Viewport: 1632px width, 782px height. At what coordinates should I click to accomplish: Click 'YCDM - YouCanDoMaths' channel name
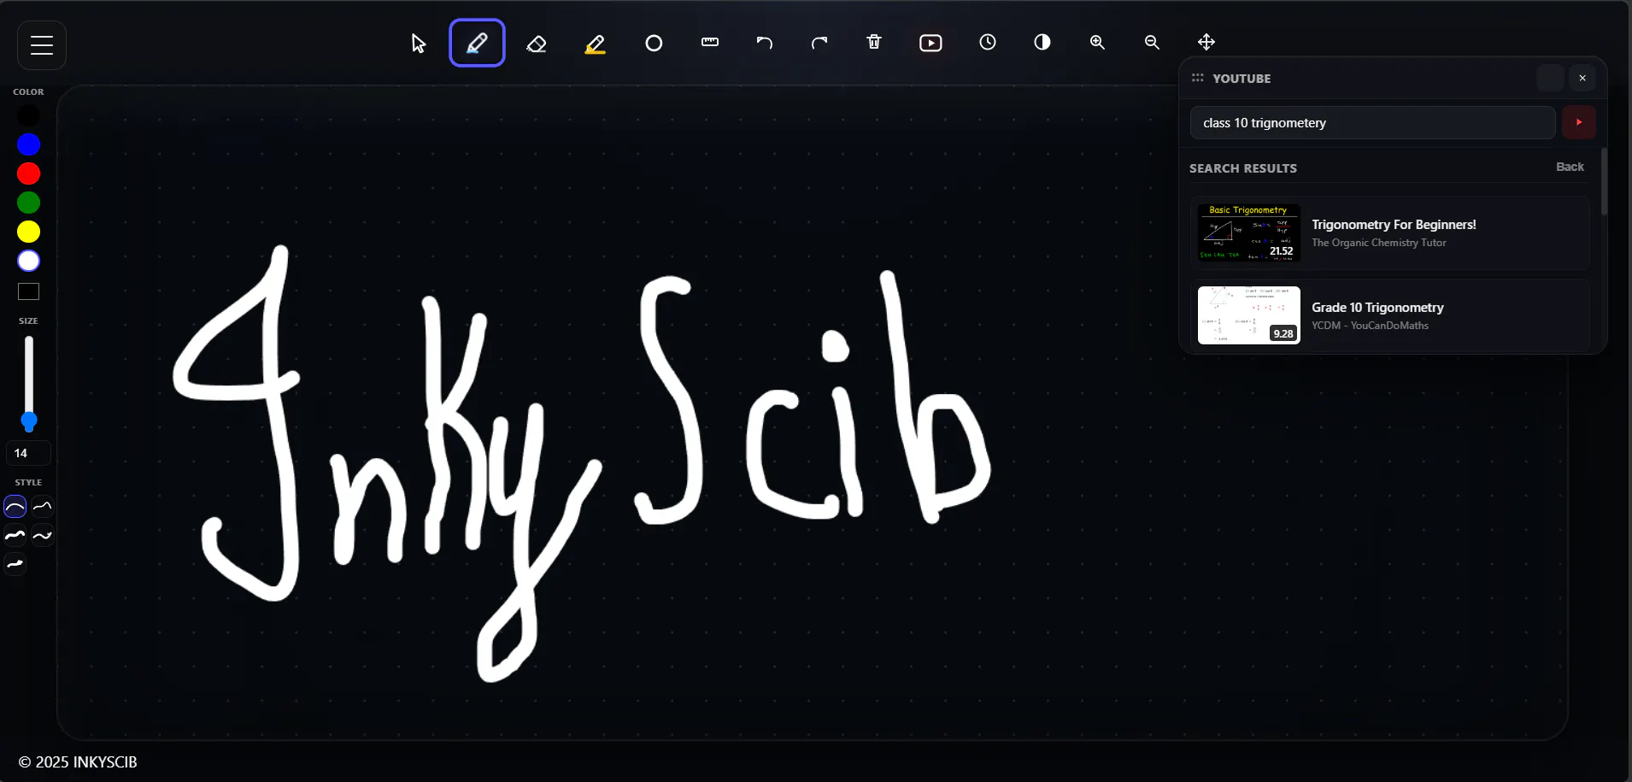click(1370, 326)
